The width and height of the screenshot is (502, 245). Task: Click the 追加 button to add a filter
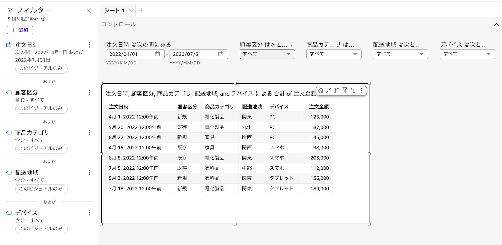click(x=20, y=30)
